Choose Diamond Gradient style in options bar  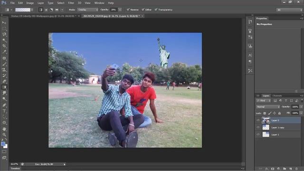[x=62, y=9]
